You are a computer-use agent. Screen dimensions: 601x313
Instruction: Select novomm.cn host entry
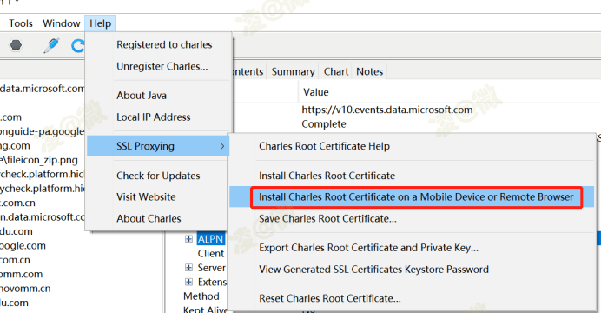(25, 289)
